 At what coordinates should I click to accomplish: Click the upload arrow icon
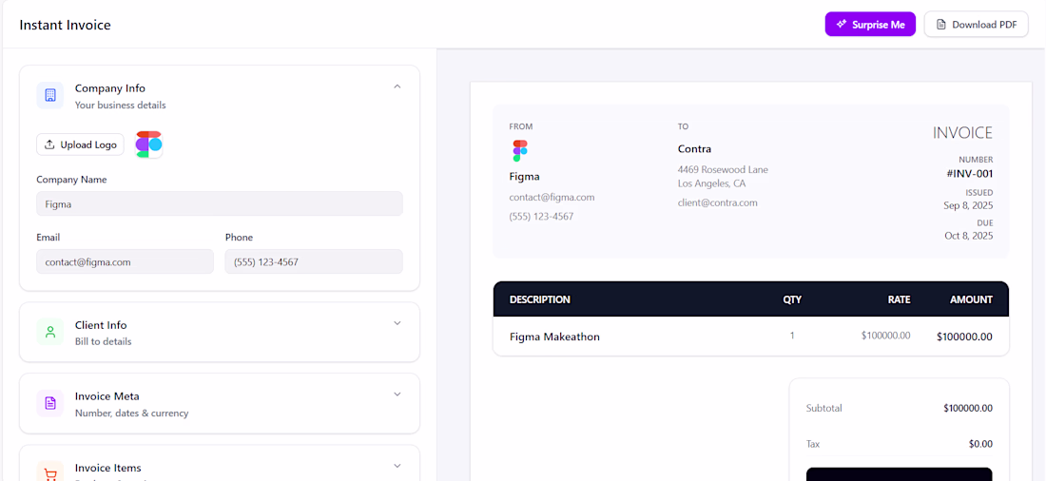[49, 144]
